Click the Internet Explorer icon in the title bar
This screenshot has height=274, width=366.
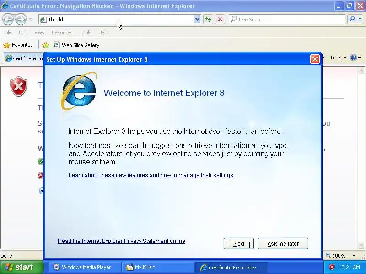[4, 6]
